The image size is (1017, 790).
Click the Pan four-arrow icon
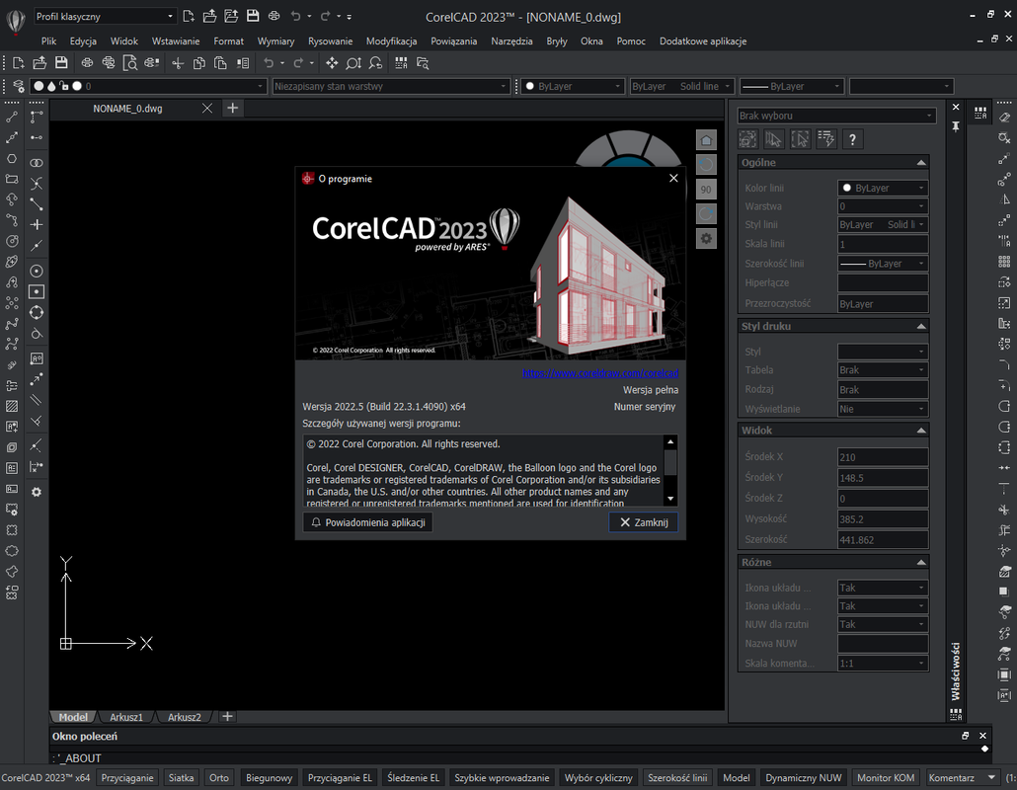coord(332,63)
